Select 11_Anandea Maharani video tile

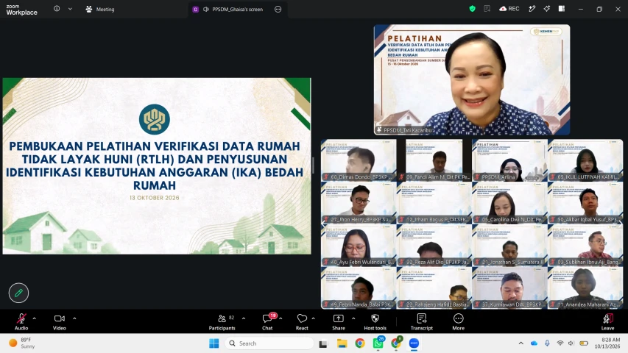pyautogui.click(x=585, y=288)
